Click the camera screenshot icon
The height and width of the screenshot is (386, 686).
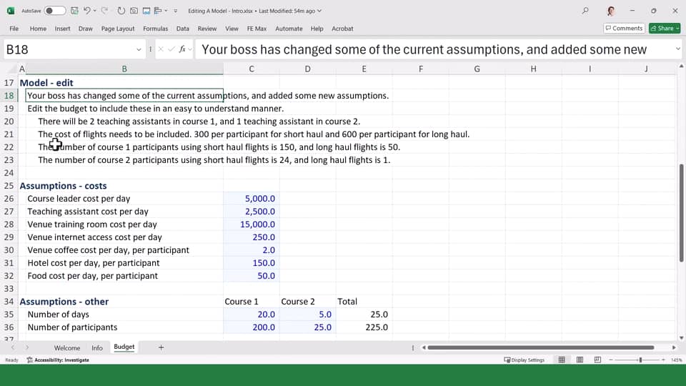pos(134,11)
